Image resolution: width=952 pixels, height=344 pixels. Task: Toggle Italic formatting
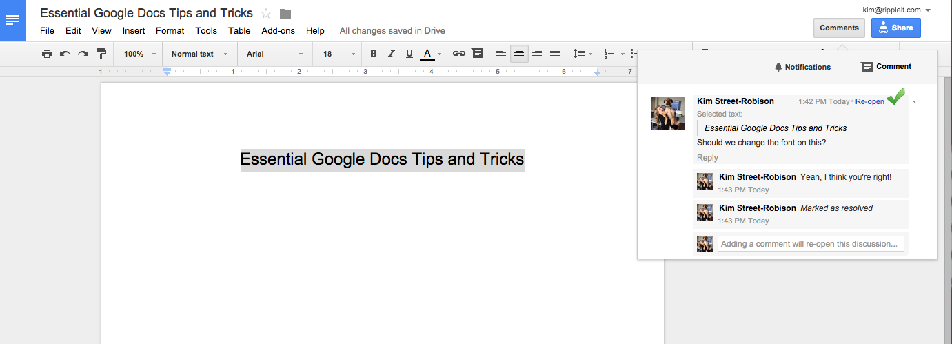tap(392, 54)
